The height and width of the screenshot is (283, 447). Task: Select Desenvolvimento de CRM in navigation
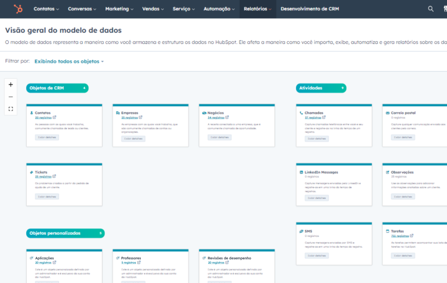coord(309,9)
